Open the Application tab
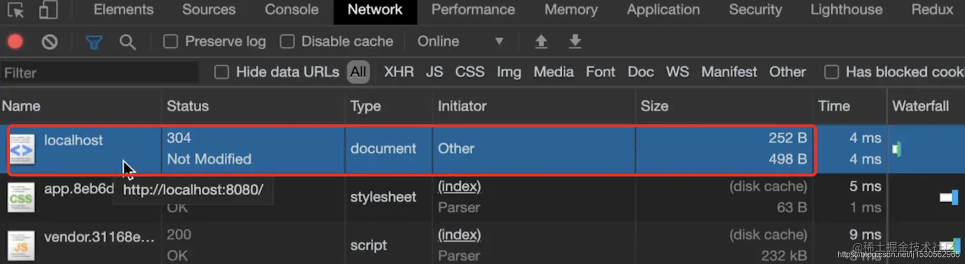 click(663, 10)
